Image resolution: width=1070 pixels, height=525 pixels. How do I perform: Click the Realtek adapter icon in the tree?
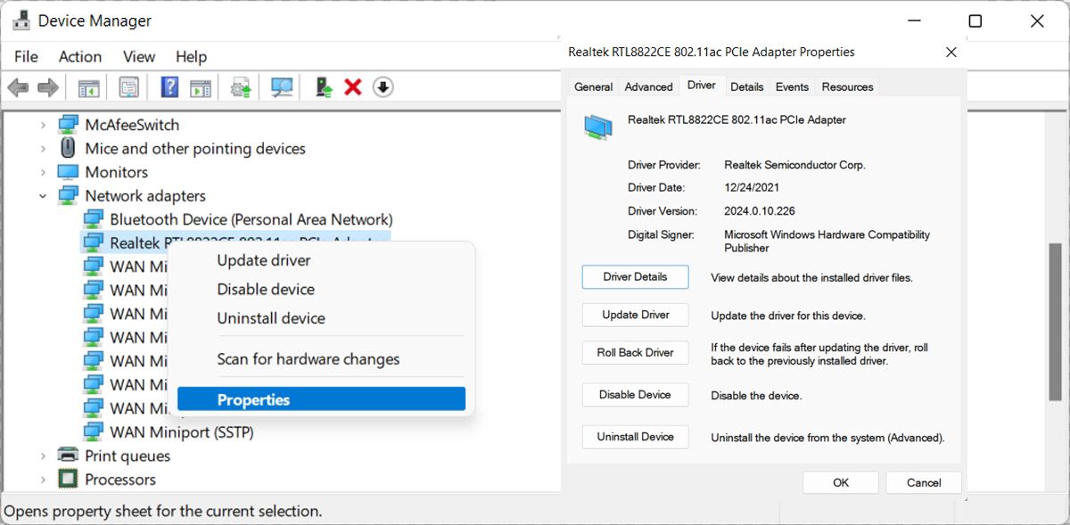[93, 242]
